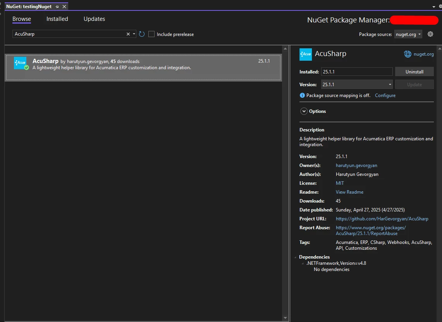
Task: Collapse the Dependencies tree
Action: (x=296, y=257)
